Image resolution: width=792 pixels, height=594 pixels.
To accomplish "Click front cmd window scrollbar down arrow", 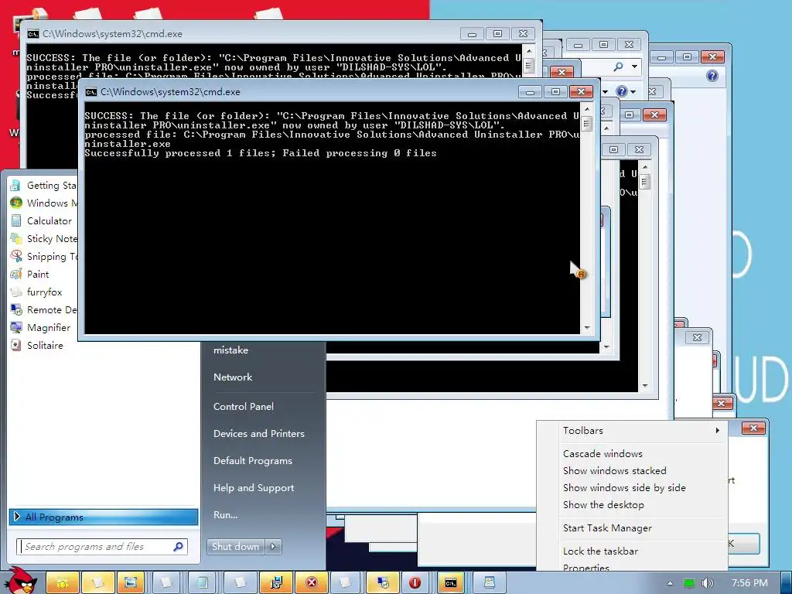I will tap(586, 328).
